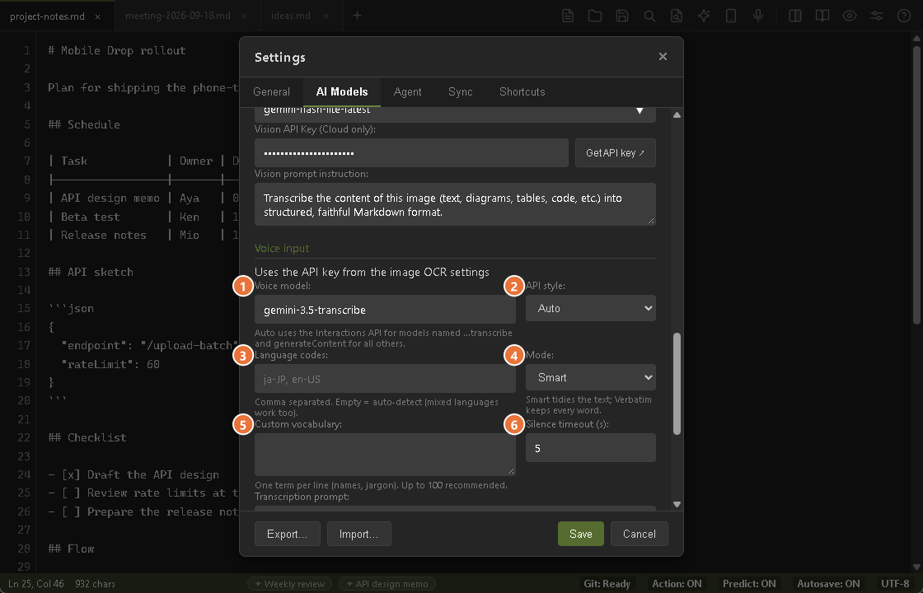Click the new document icon in toolbar
Image resolution: width=923 pixels, height=593 pixels.
568,16
